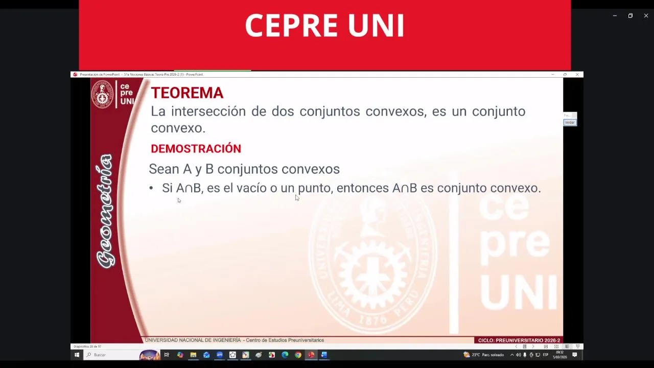This screenshot has height=368, width=654.
Task: Open Google Chrome on the taskbar
Action: [x=298, y=355]
